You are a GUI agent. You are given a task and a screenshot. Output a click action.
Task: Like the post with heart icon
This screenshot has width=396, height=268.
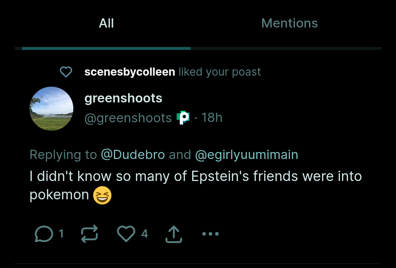[126, 234]
